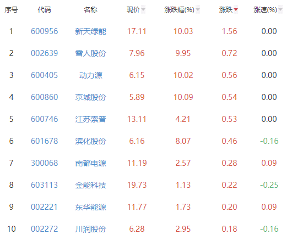The width and height of the screenshot is (292, 240).
Task: Open 东华能源 stock details
Action: click(91, 207)
